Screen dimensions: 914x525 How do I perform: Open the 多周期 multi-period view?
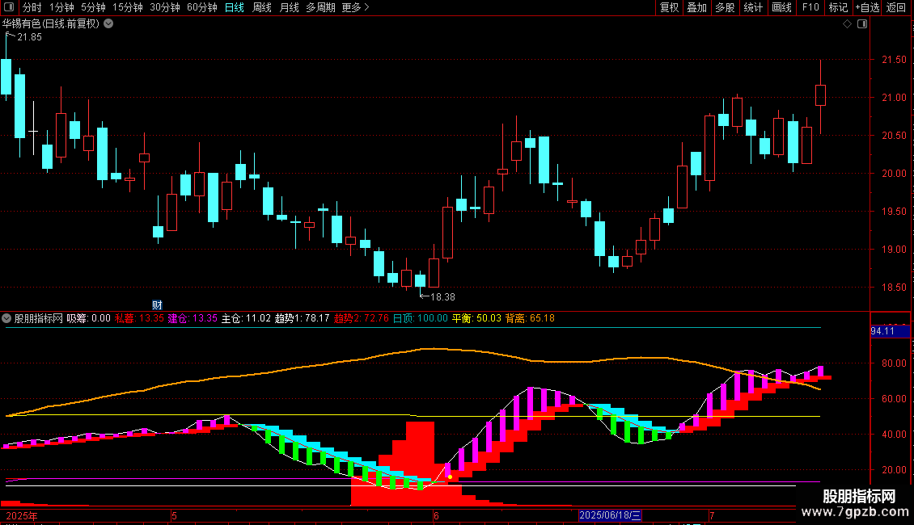click(x=320, y=7)
